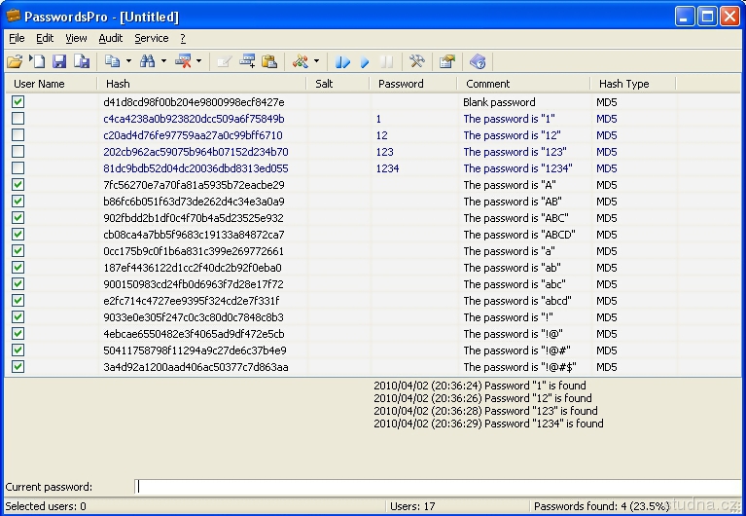Expand the dropdown arrow beside the binoculars icon

163,61
